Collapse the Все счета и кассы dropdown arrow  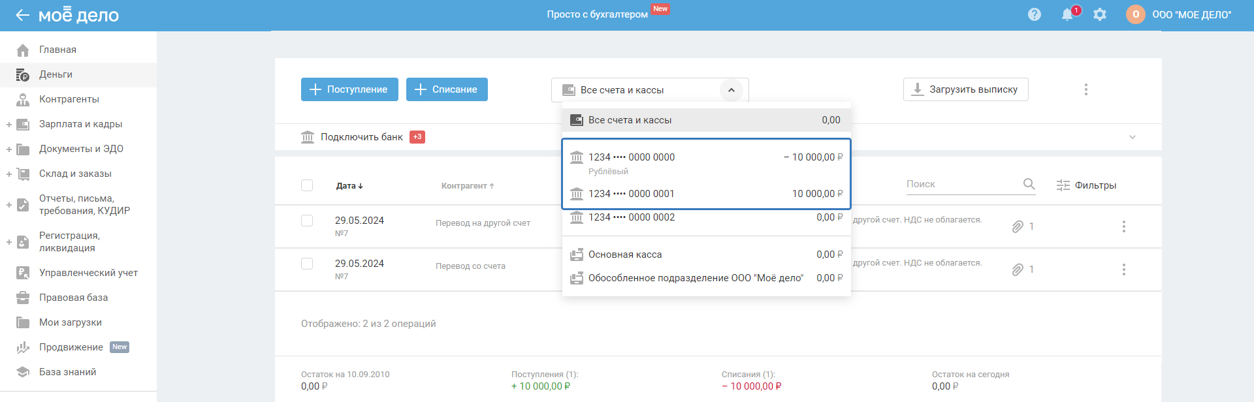click(x=731, y=90)
